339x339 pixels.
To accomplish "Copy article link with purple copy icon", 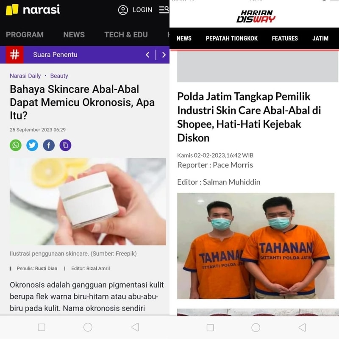I will coord(65,145).
